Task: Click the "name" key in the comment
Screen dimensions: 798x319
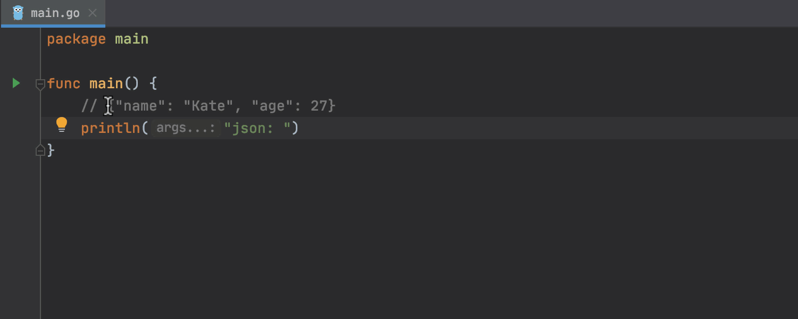Action: pyautogui.click(x=140, y=106)
